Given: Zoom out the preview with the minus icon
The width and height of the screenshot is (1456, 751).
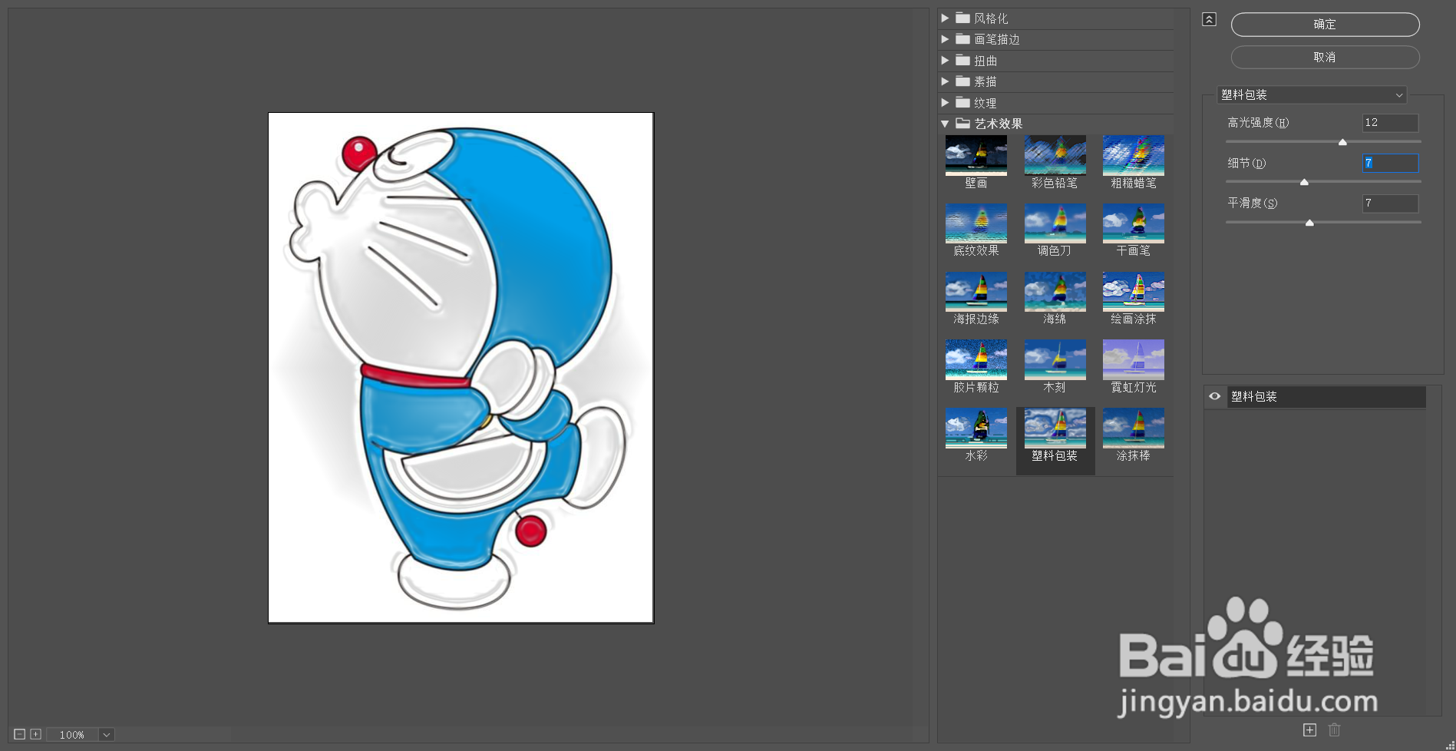Looking at the screenshot, I should pos(20,734).
